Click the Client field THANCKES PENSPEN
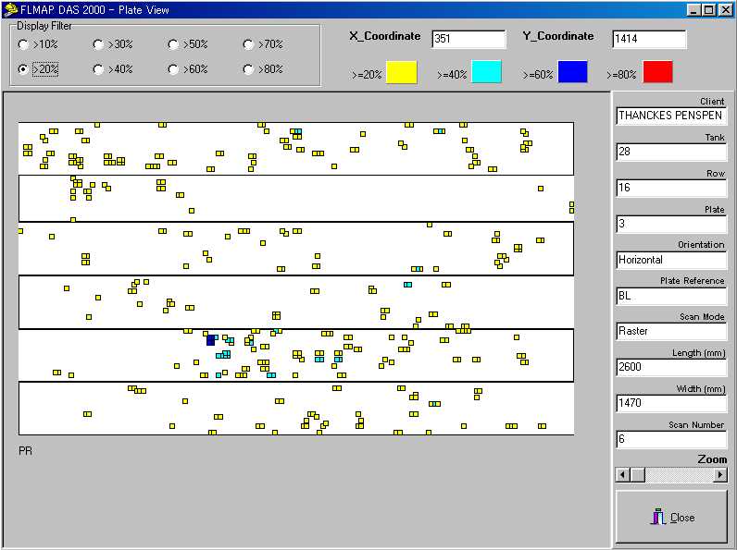This screenshot has width=737, height=550. 671,116
